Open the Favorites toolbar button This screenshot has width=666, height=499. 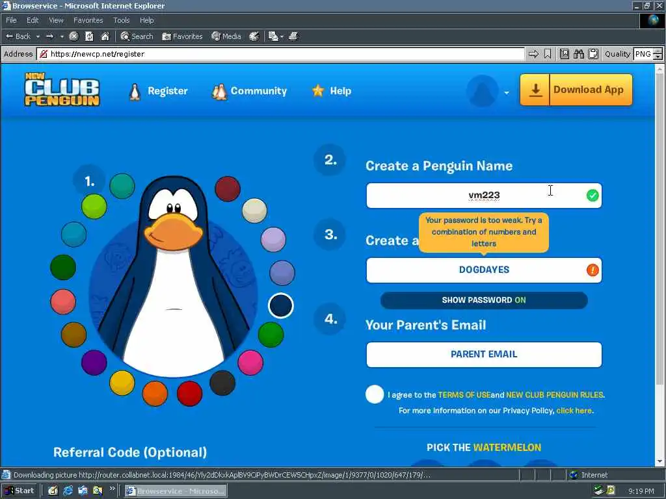pyautogui.click(x=182, y=36)
